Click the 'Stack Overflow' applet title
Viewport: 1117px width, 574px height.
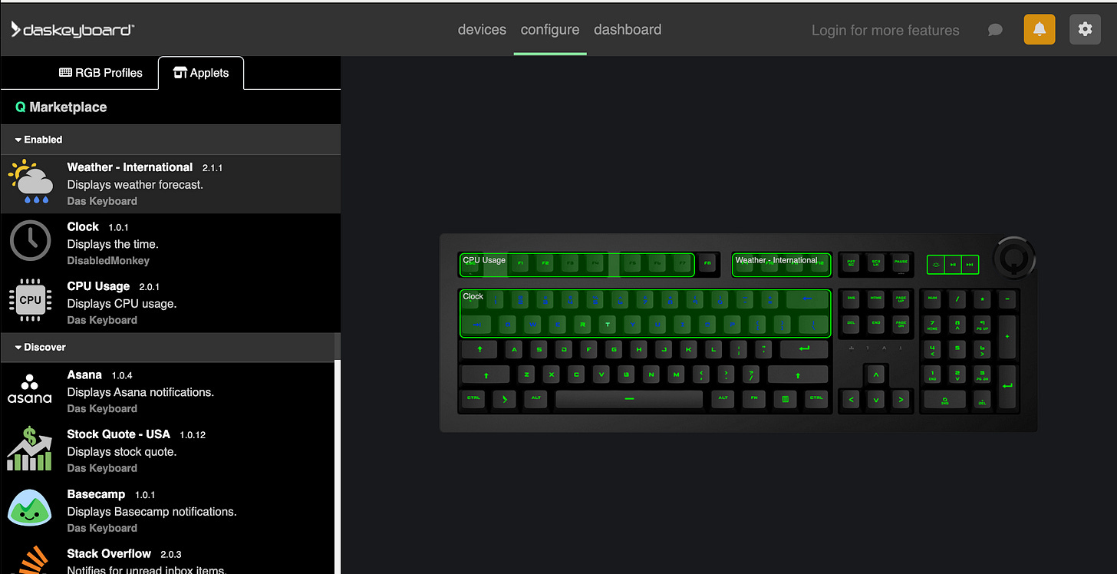click(109, 553)
